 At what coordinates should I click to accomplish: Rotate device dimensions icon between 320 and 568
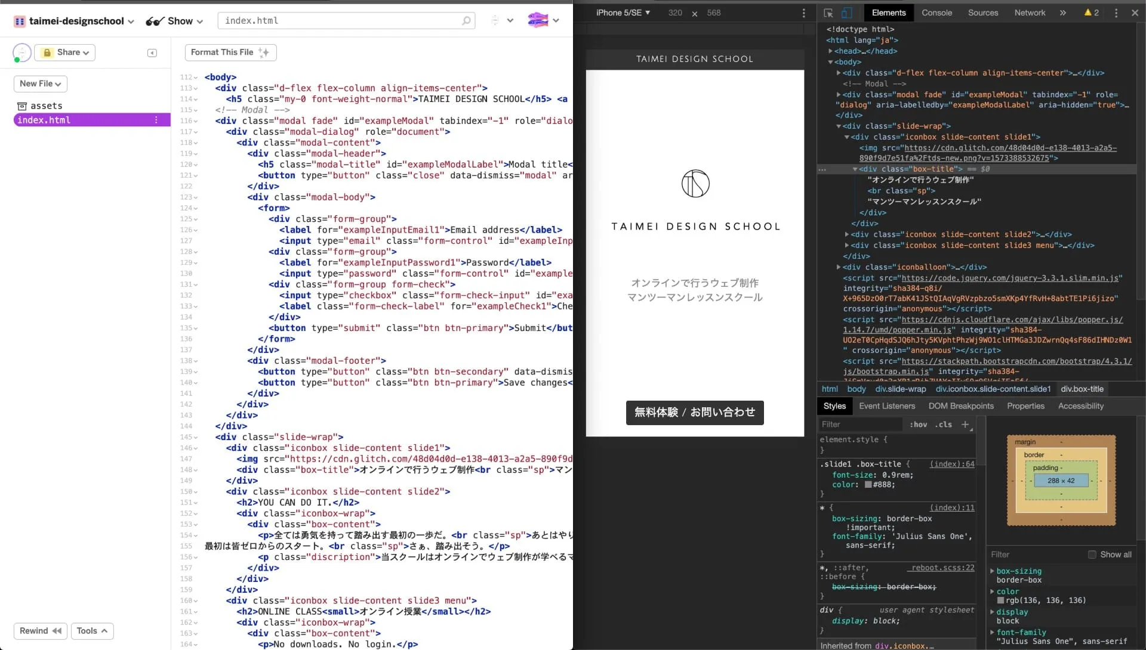click(695, 13)
